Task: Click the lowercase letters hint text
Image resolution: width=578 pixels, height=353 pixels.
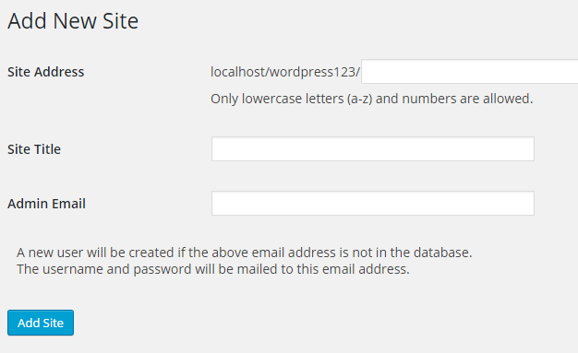Action: tap(371, 99)
